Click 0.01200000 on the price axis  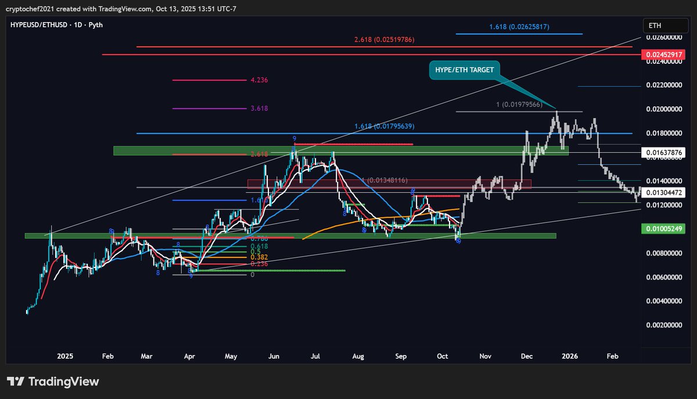click(x=664, y=206)
